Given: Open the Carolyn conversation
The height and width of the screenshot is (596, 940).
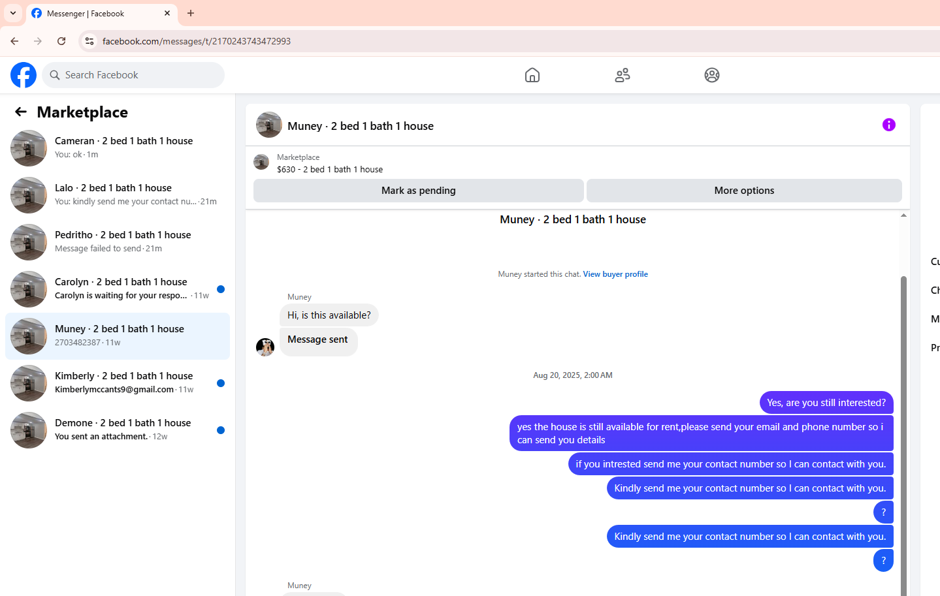Looking at the screenshot, I should [x=118, y=289].
